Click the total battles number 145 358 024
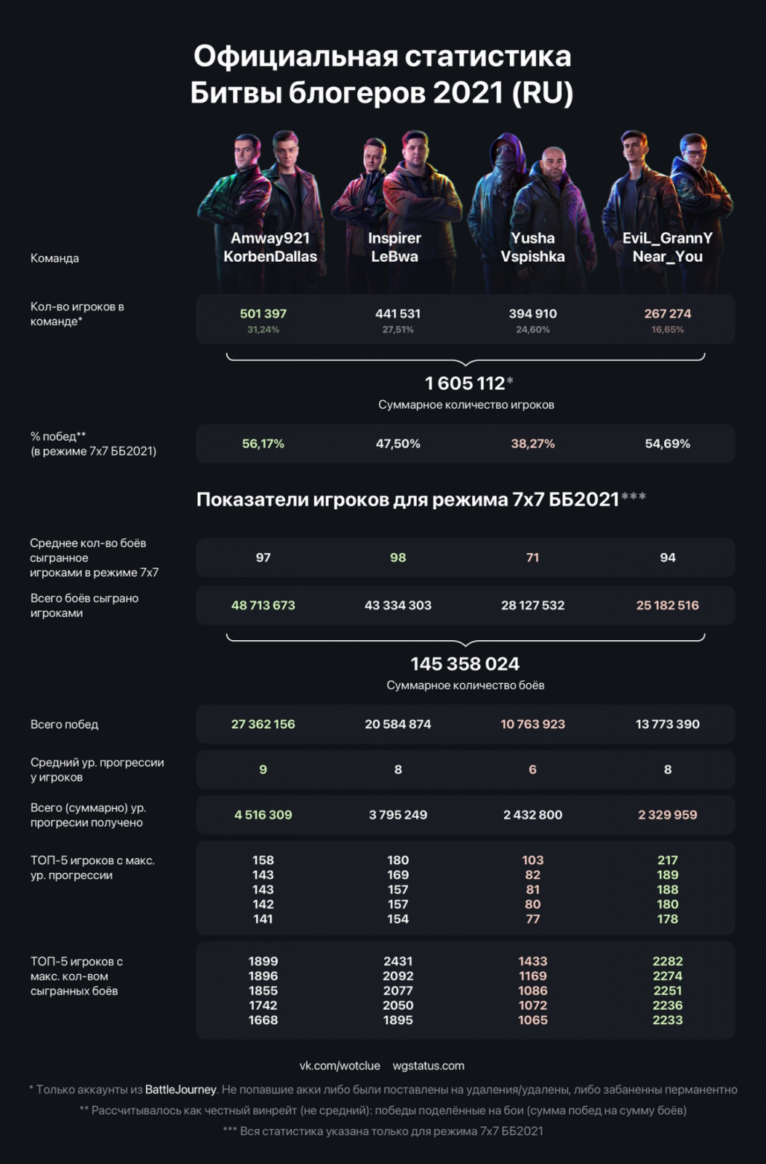The image size is (766, 1164). click(465, 663)
